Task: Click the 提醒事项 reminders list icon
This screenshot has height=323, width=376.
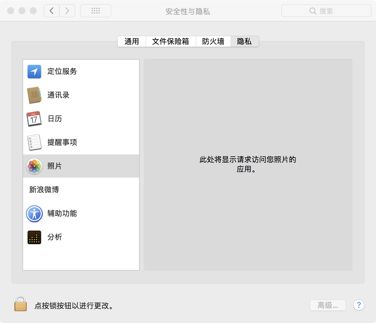Action: tap(34, 142)
